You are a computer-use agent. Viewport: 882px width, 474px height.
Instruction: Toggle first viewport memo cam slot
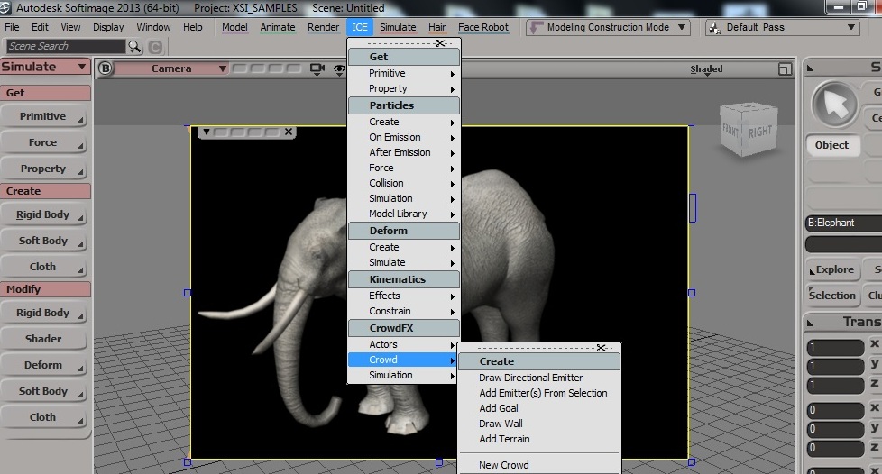point(240,68)
